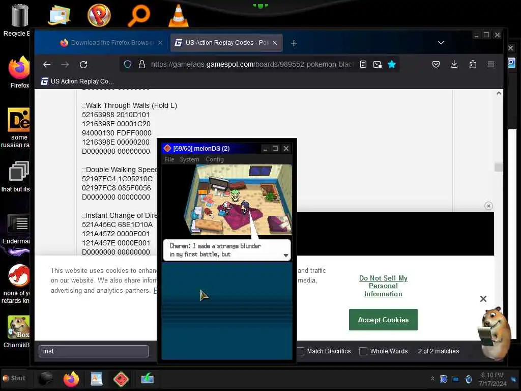Screen dimensions: 521x391
Task: Open the tracking protection shield icon
Action: (x=128, y=64)
